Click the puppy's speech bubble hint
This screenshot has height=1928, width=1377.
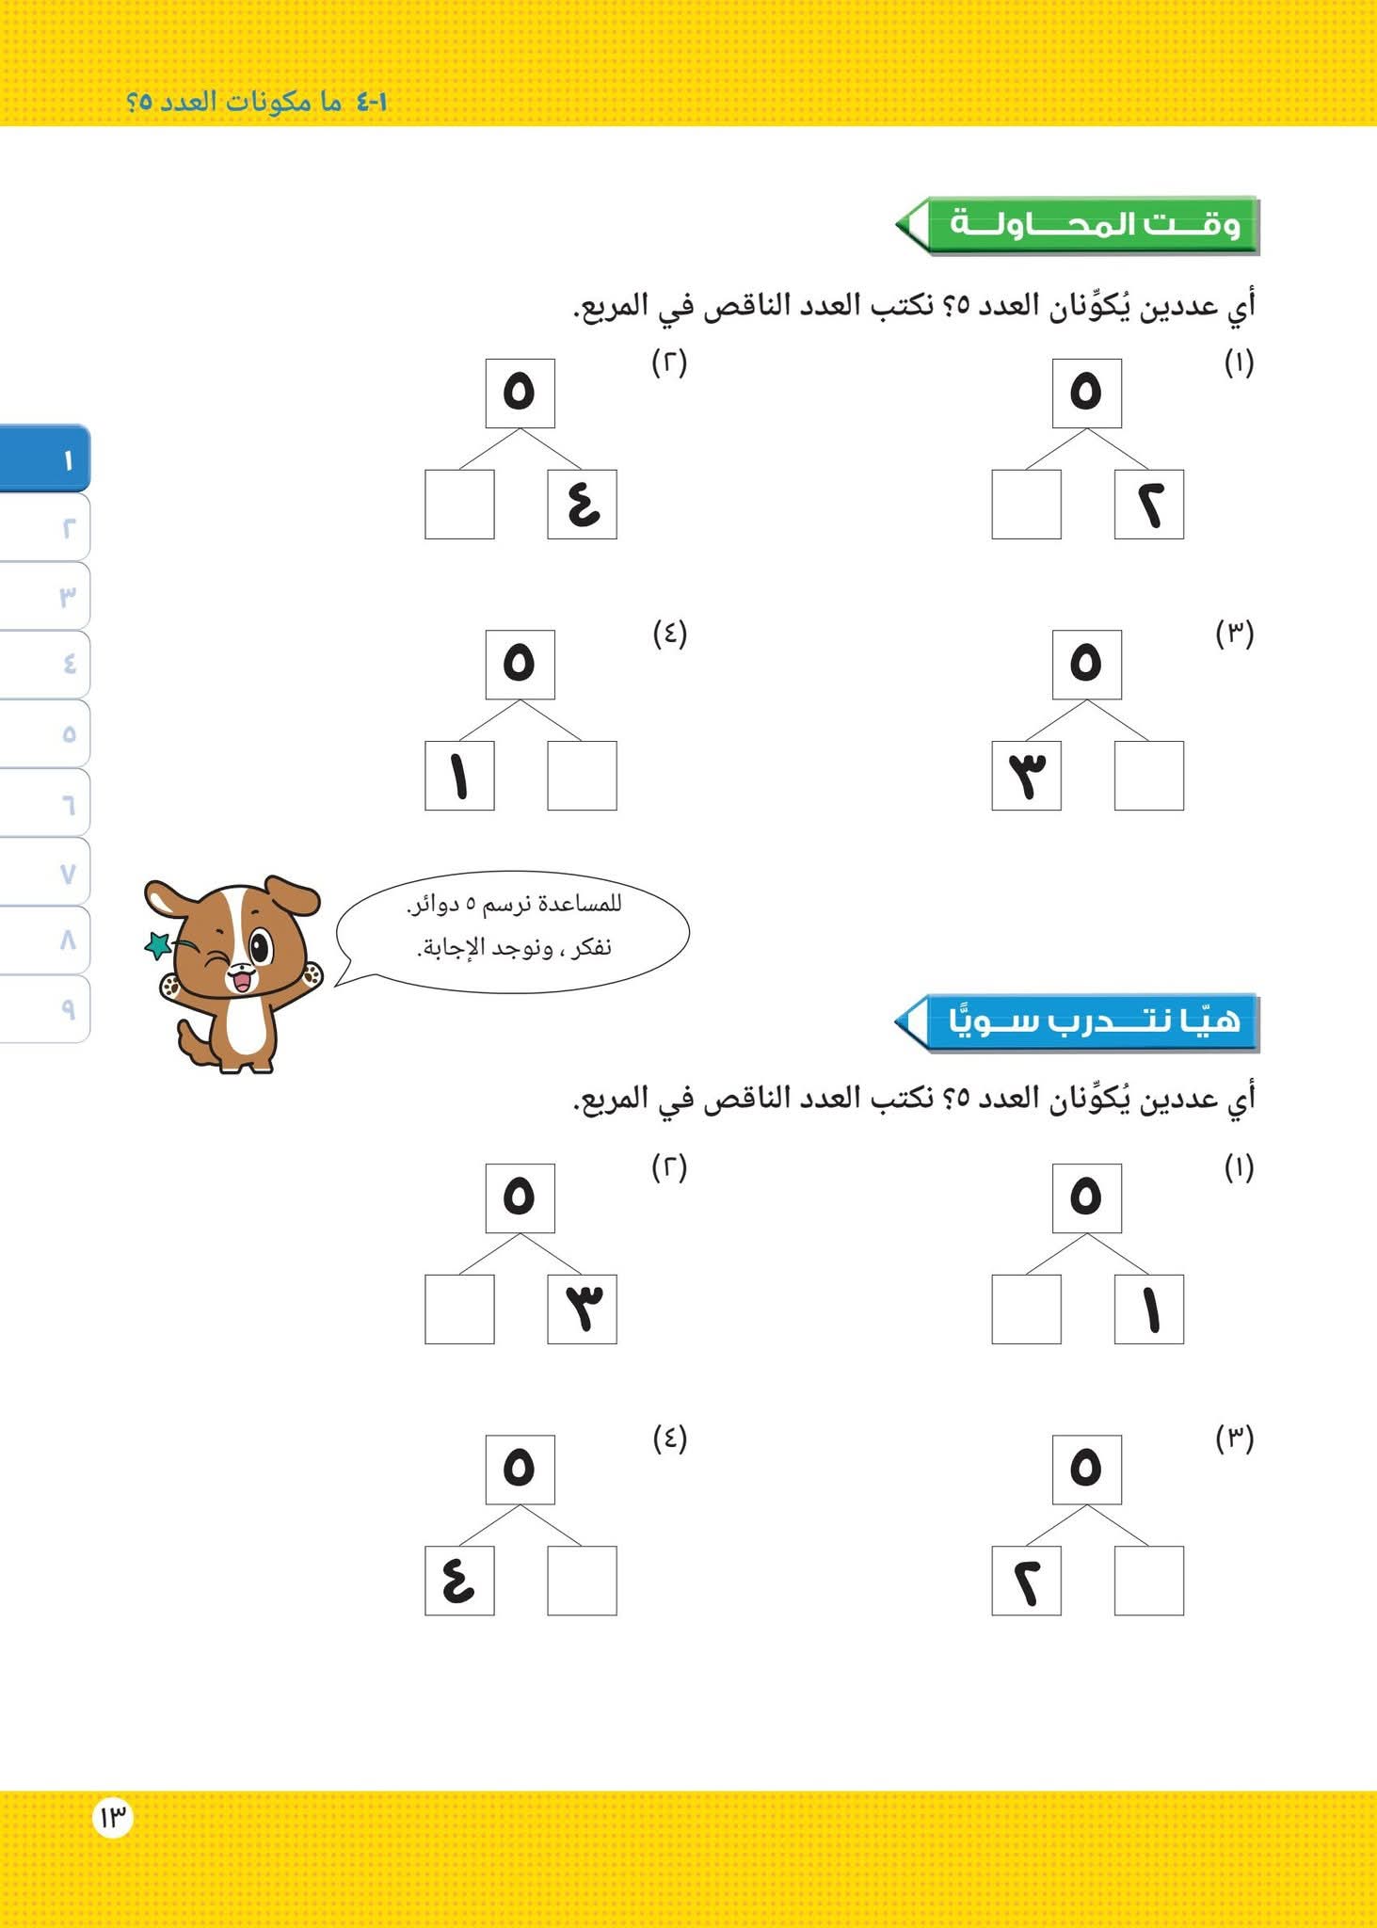point(513,930)
